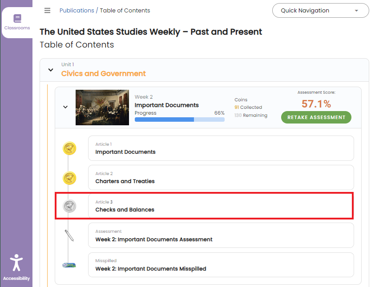Click gold coin icon beside Article 1

tap(69, 148)
